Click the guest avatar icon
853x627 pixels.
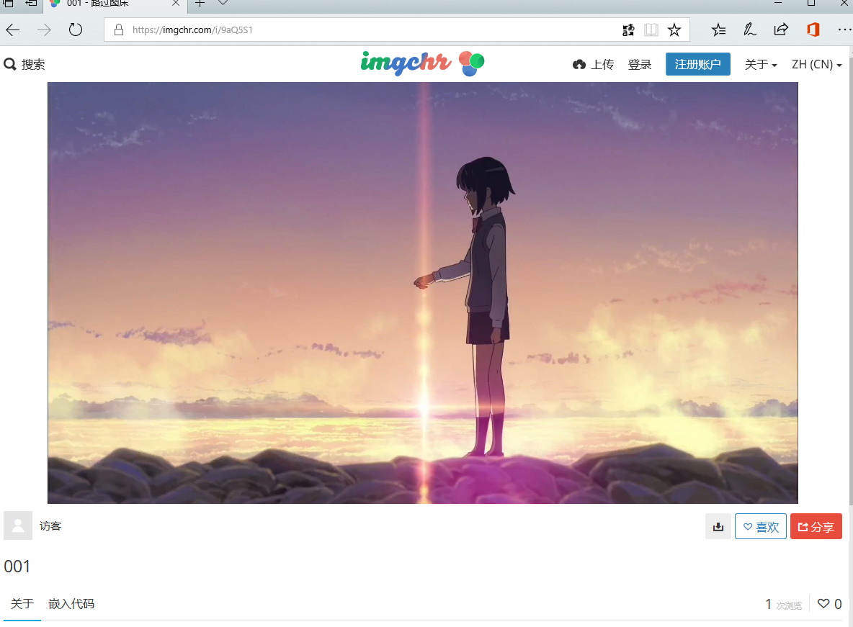click(x=18, y=525)
